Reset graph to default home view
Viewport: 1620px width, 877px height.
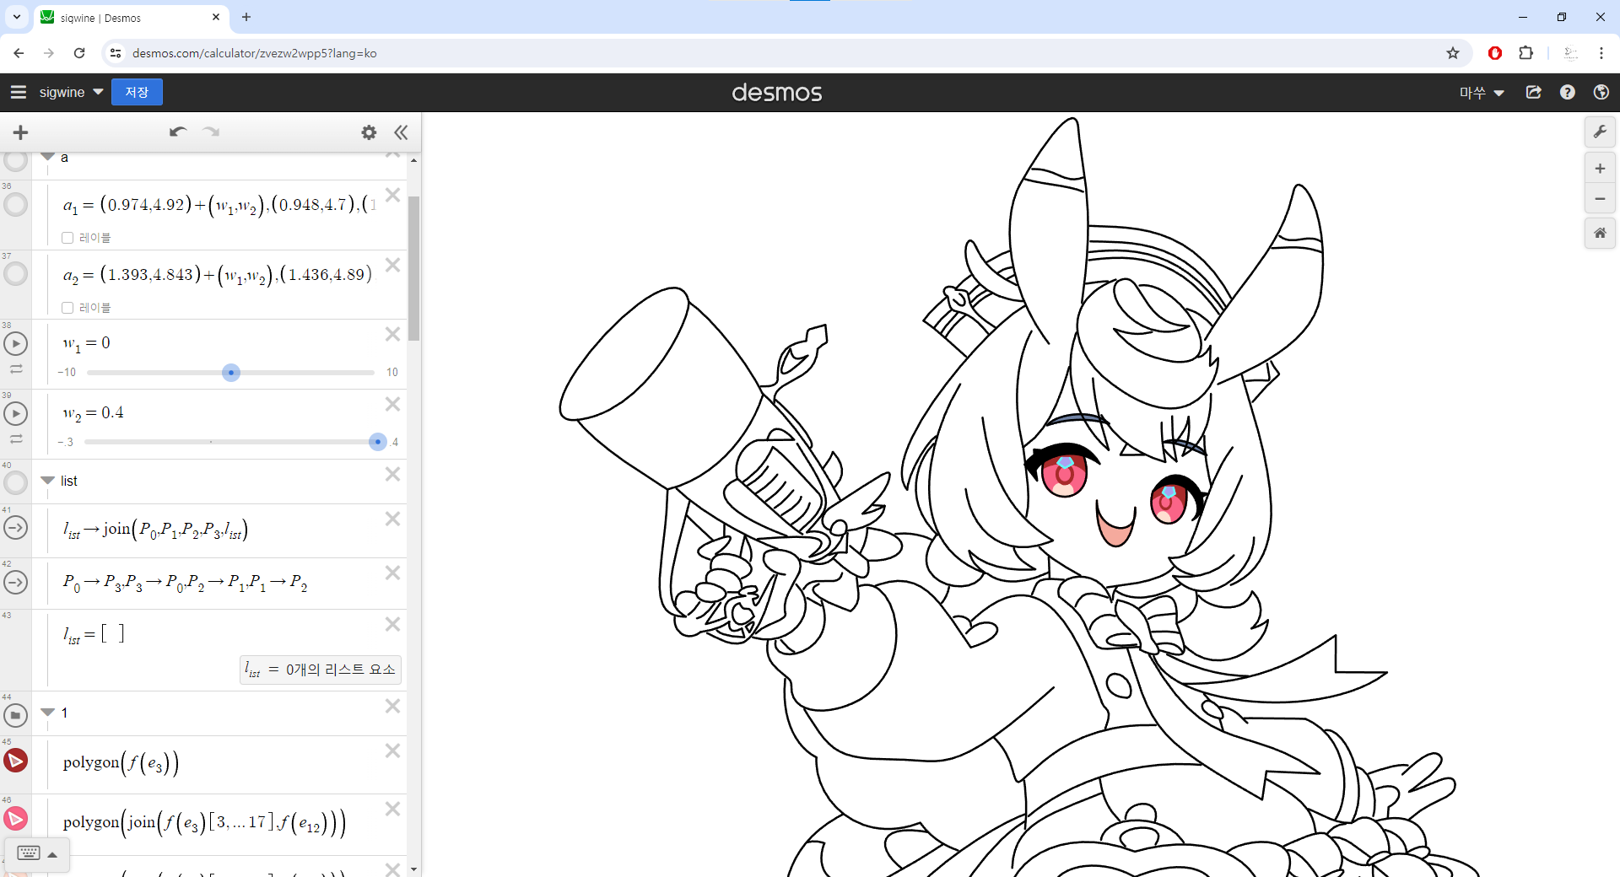pyautogui.click(x=1600, y=234)
